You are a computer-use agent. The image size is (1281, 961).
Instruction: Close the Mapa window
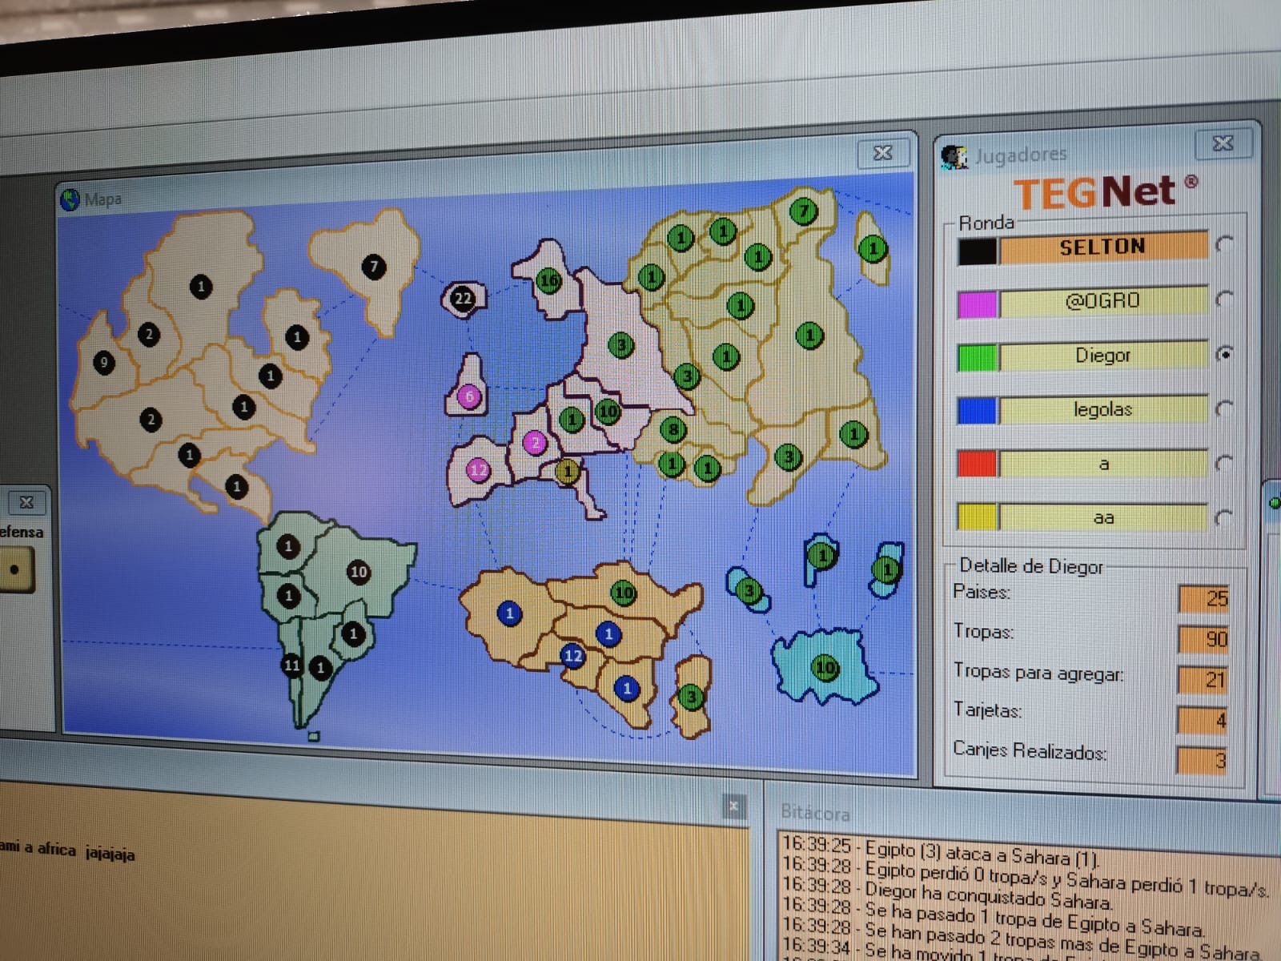point(882,152)
